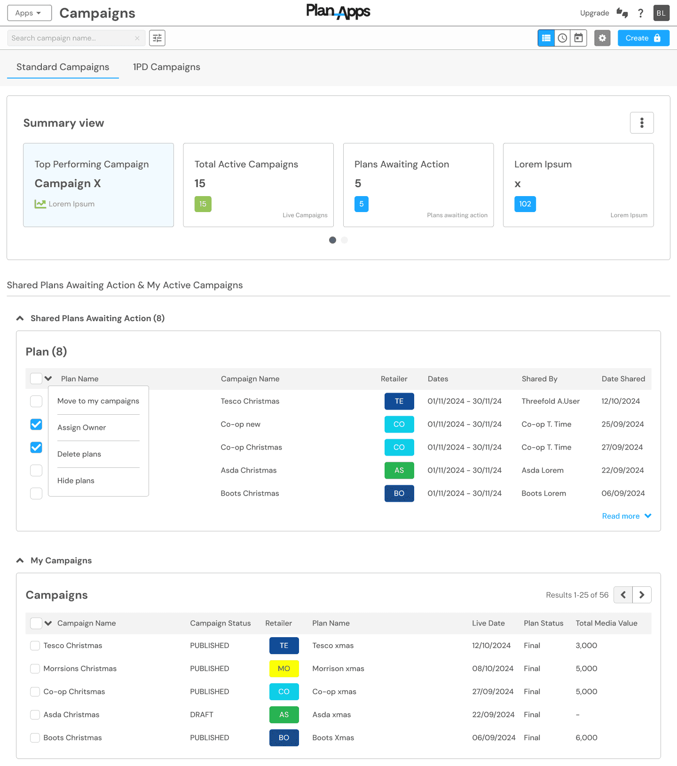
Task: Open Campaigns table bulk actions chevron
Action: (x=48, y=623)
